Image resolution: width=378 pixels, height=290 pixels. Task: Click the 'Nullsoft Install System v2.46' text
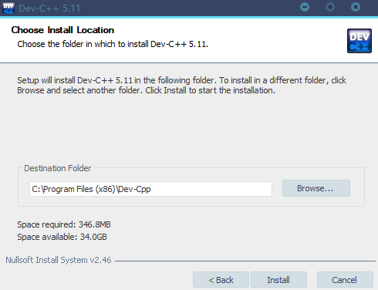(59, 260)
